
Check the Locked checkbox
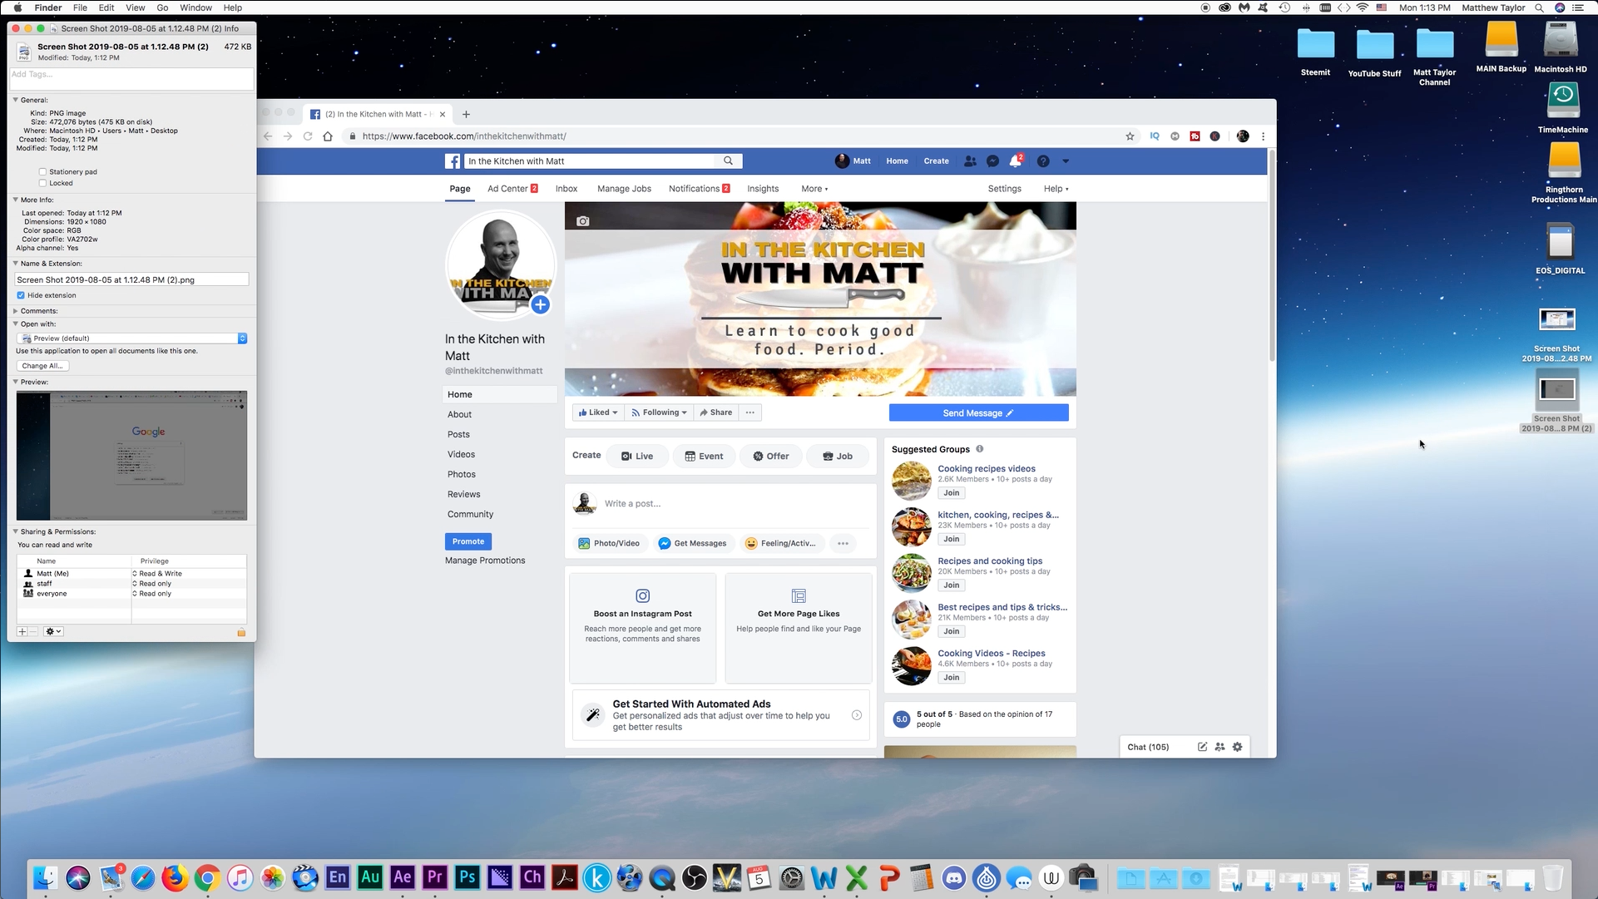42,183
